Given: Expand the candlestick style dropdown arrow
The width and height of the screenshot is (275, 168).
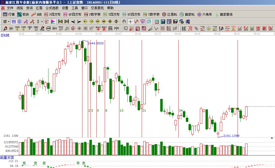Looking at the screenshot, I should (41, 22).
